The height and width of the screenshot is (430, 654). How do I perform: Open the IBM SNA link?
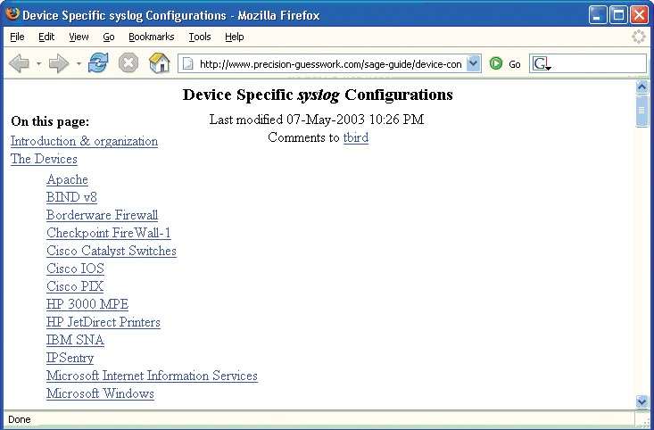(75, 340)
